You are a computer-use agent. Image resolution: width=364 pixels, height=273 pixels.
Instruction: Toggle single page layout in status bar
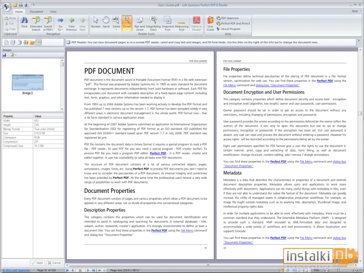tap(282, 270)
